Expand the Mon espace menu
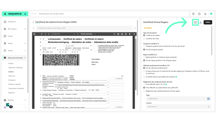 [15, 29]
